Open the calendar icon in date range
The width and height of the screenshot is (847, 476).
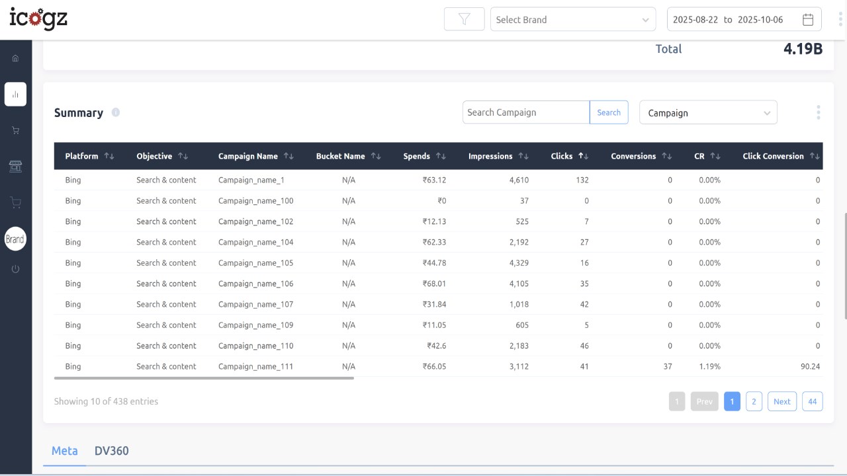pyautogui.click(x=808, y=19)
